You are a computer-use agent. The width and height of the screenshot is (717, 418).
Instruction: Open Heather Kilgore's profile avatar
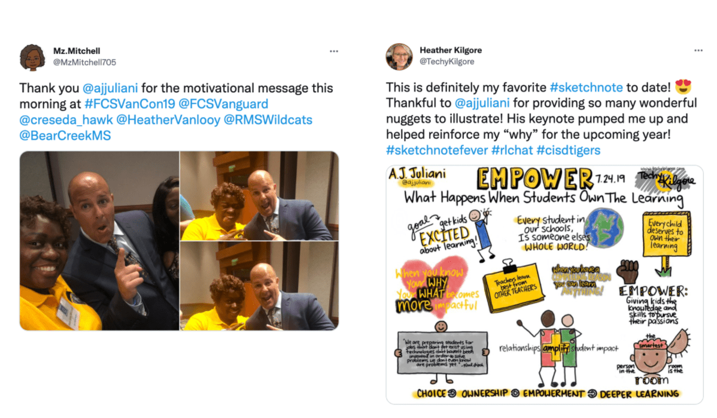(399, 57)
